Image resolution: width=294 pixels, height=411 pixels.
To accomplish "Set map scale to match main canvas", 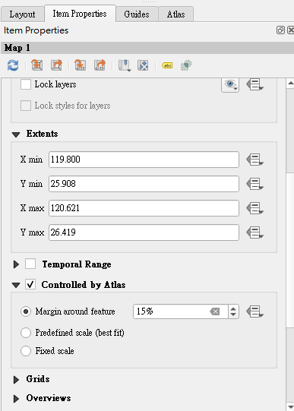I will [80, 65].
